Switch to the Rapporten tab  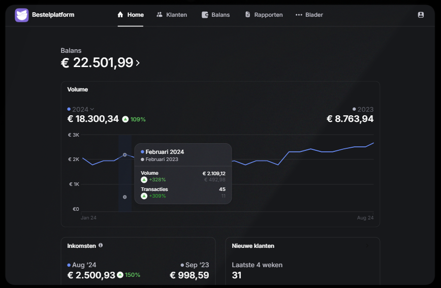pyautogui.click(x=264, y=15)
